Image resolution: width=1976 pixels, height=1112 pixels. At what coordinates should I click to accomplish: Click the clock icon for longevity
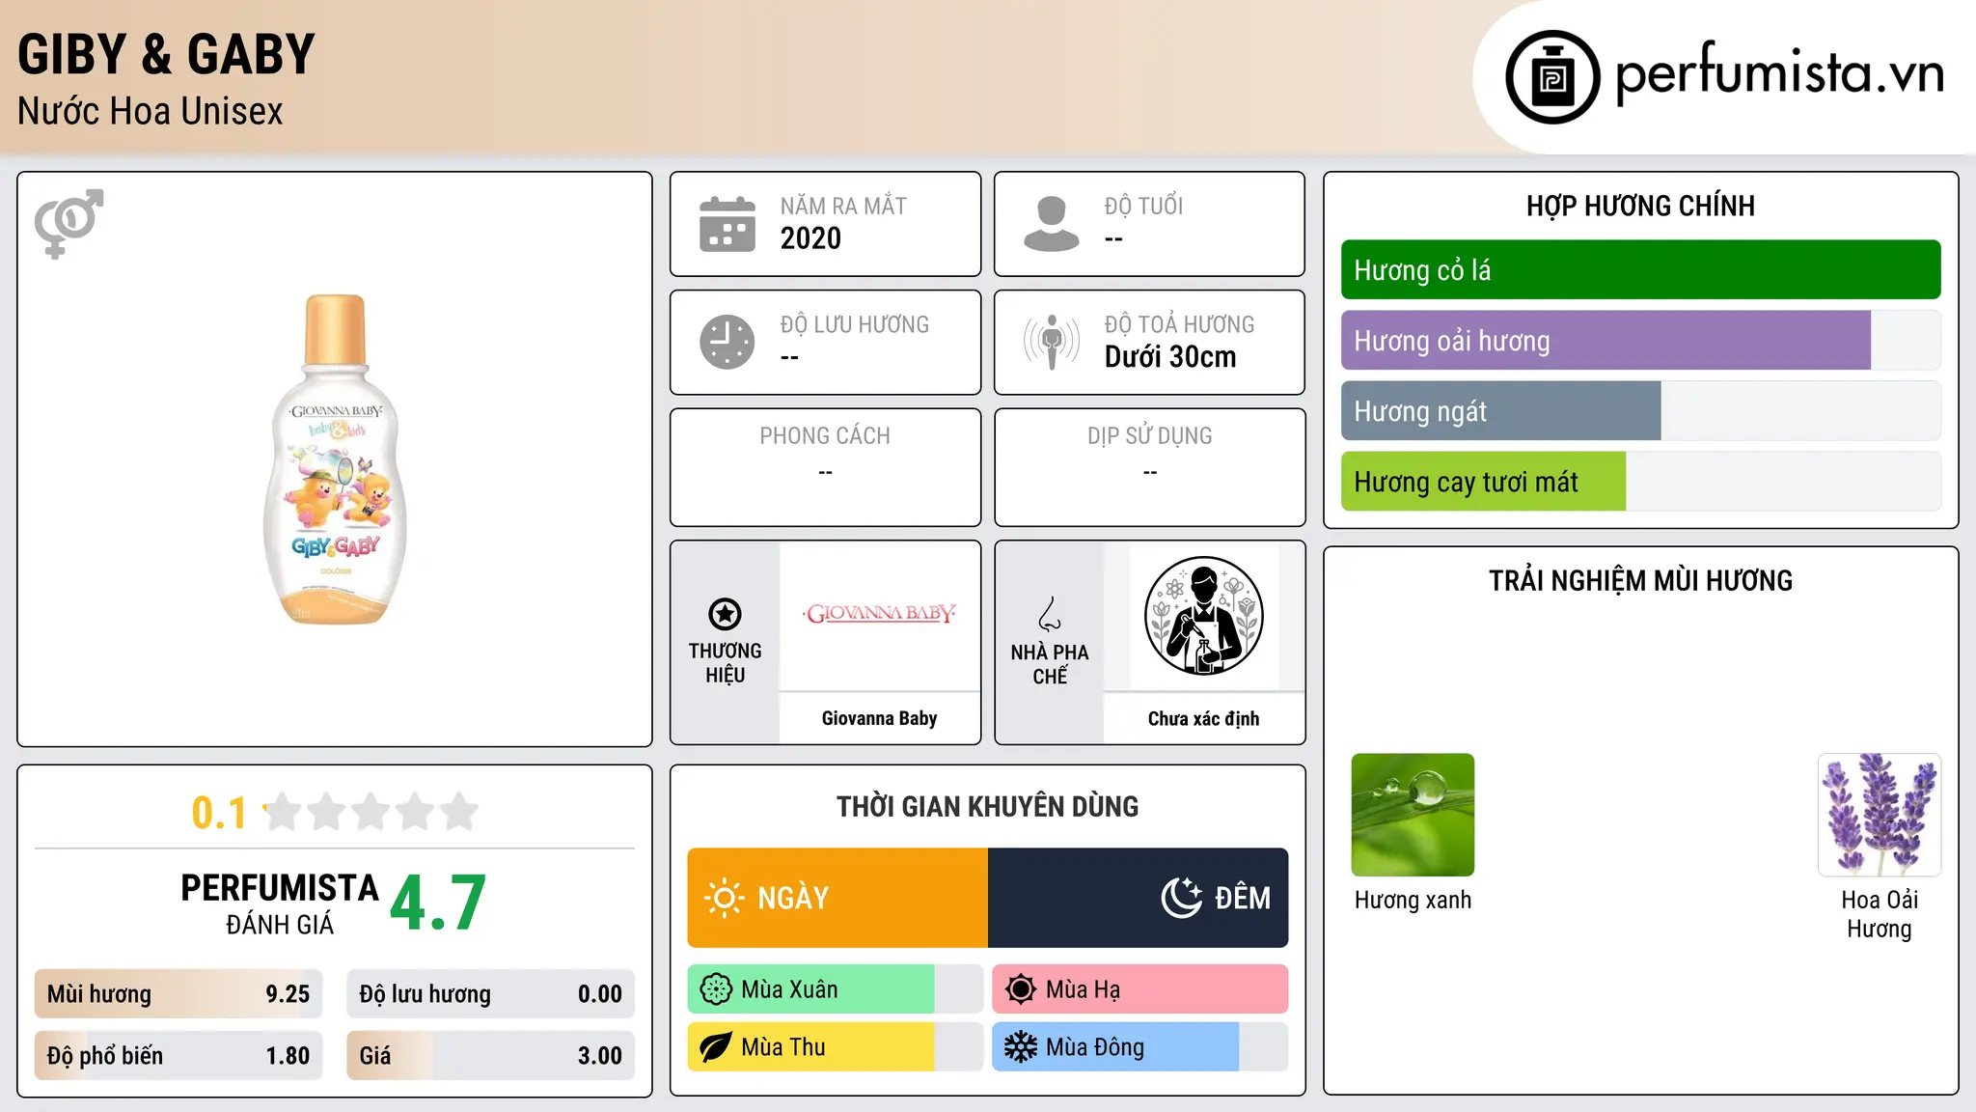727,342
